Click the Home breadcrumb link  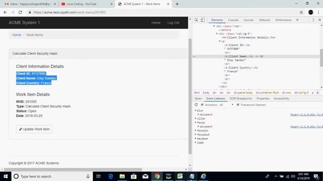coord(17,35)
